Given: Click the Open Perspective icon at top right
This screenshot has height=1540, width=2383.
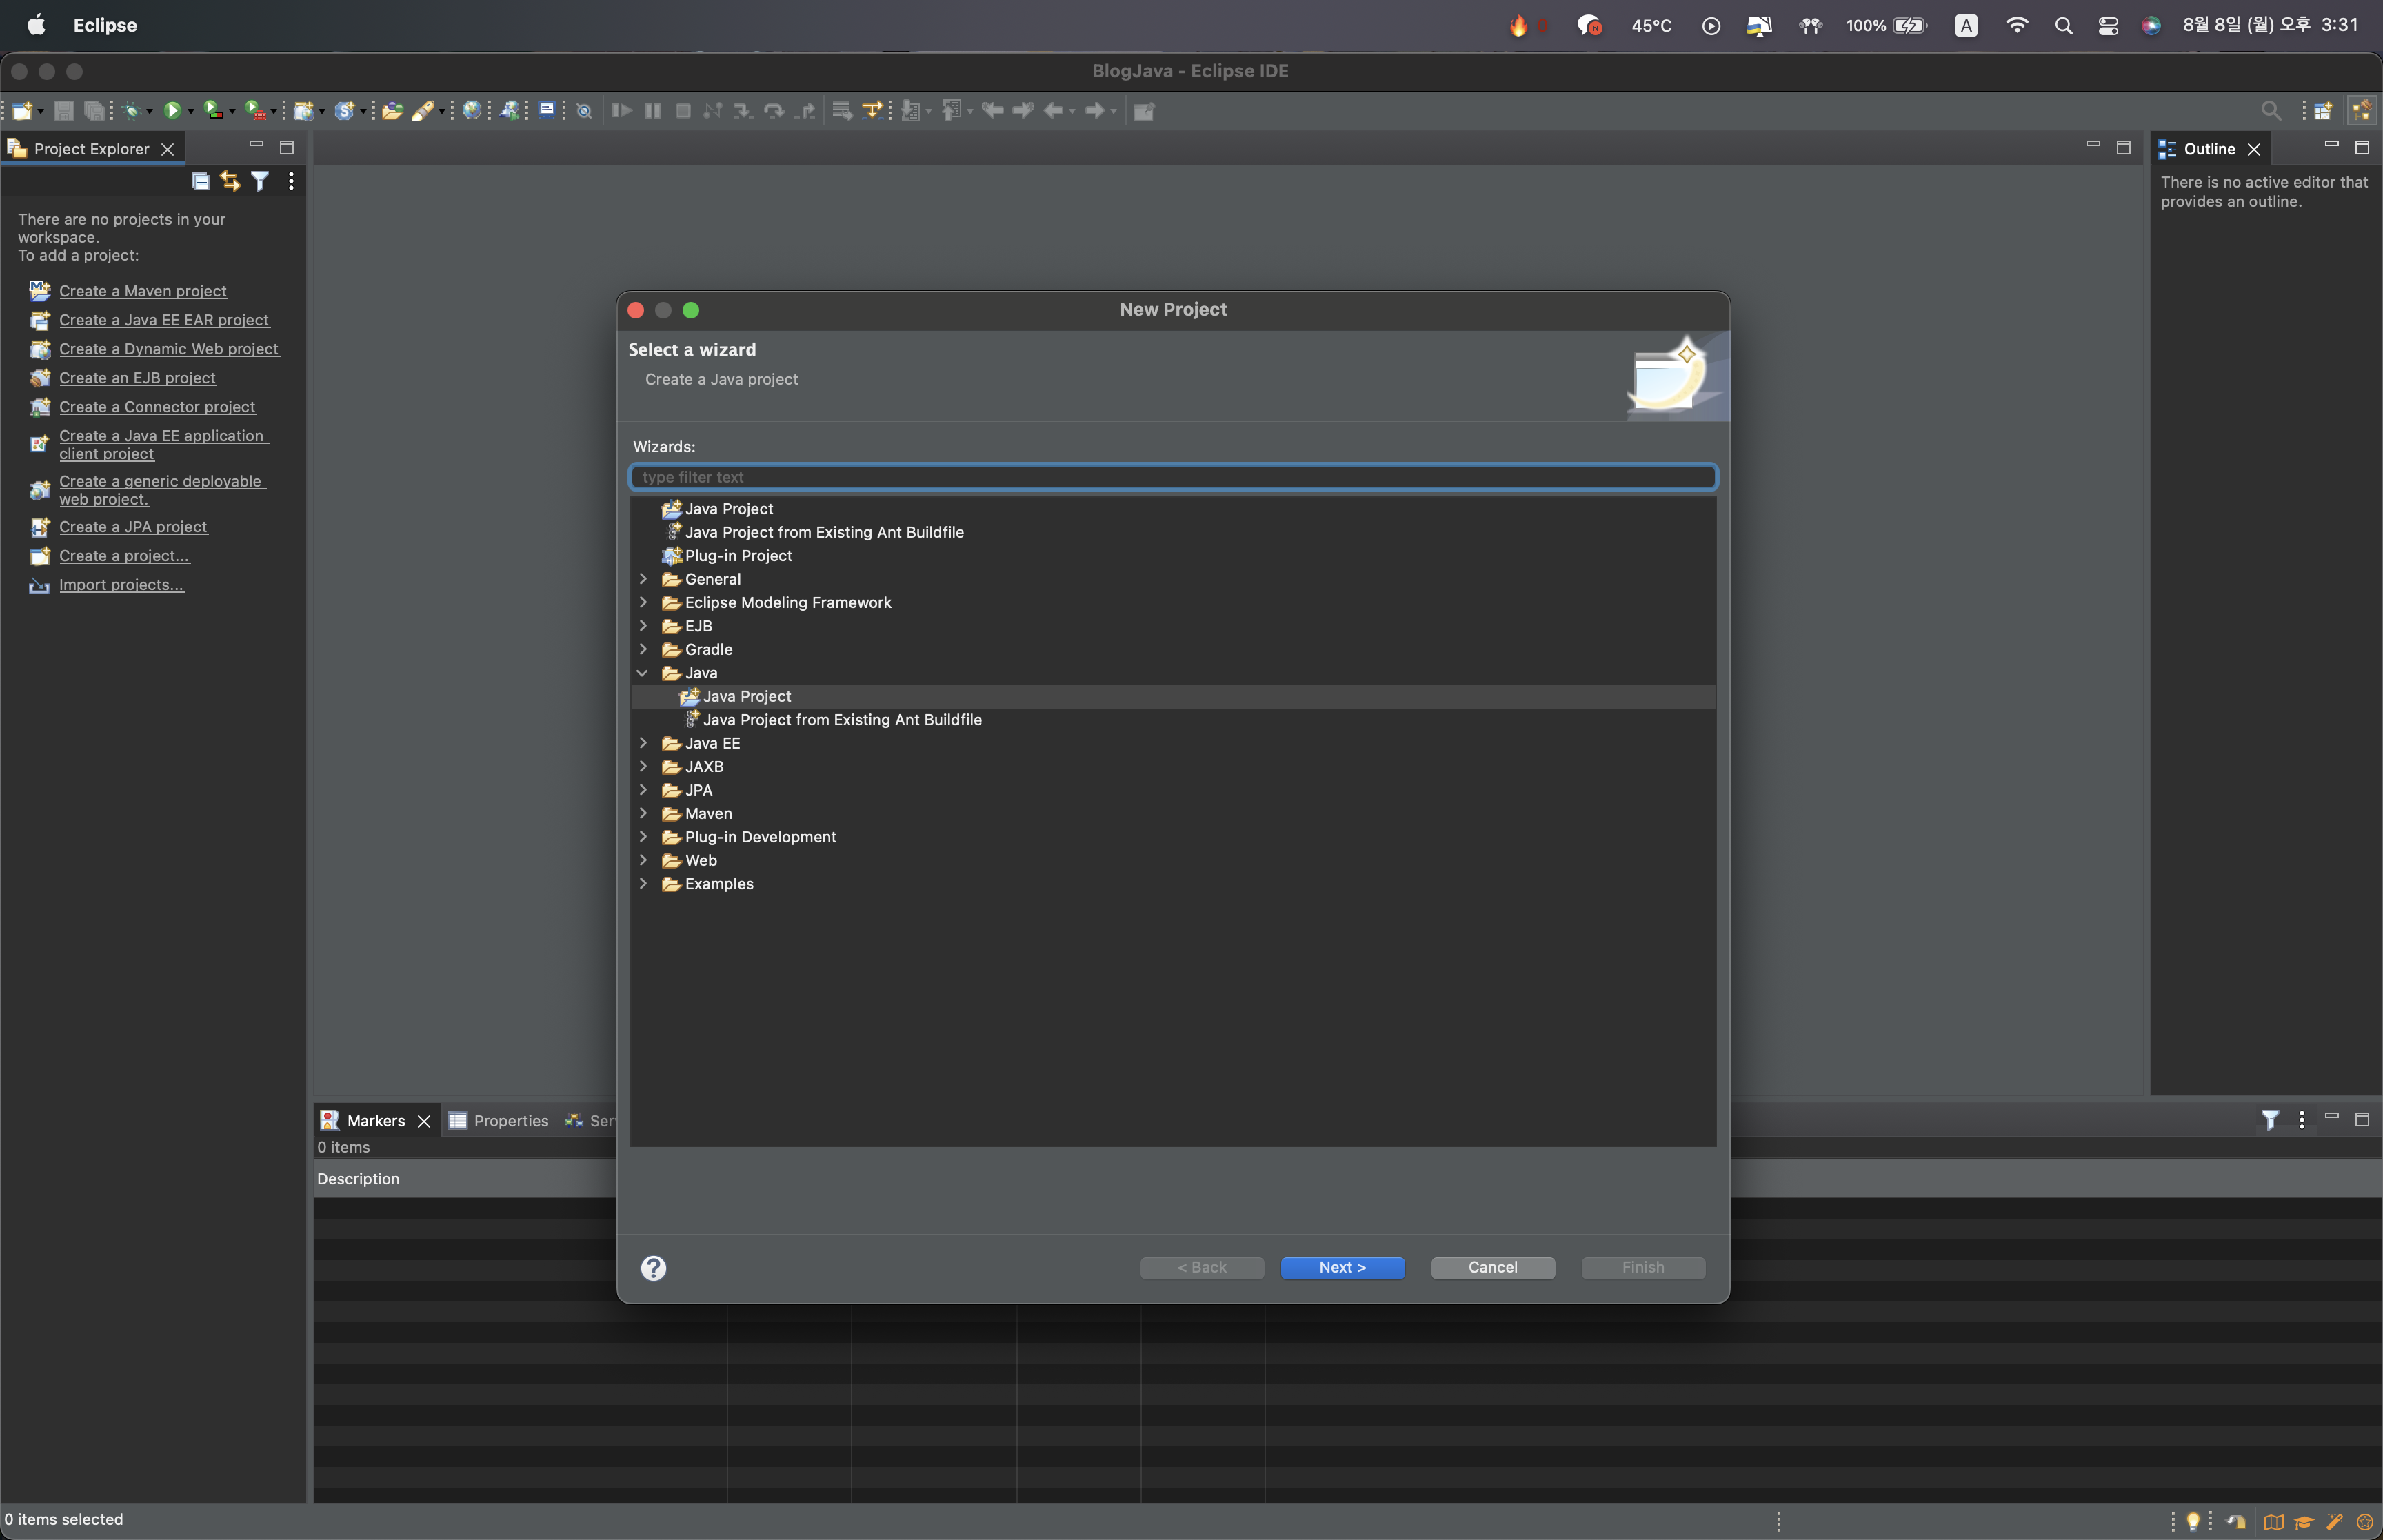Looking at the screenshot, I should pos(2323,111).
